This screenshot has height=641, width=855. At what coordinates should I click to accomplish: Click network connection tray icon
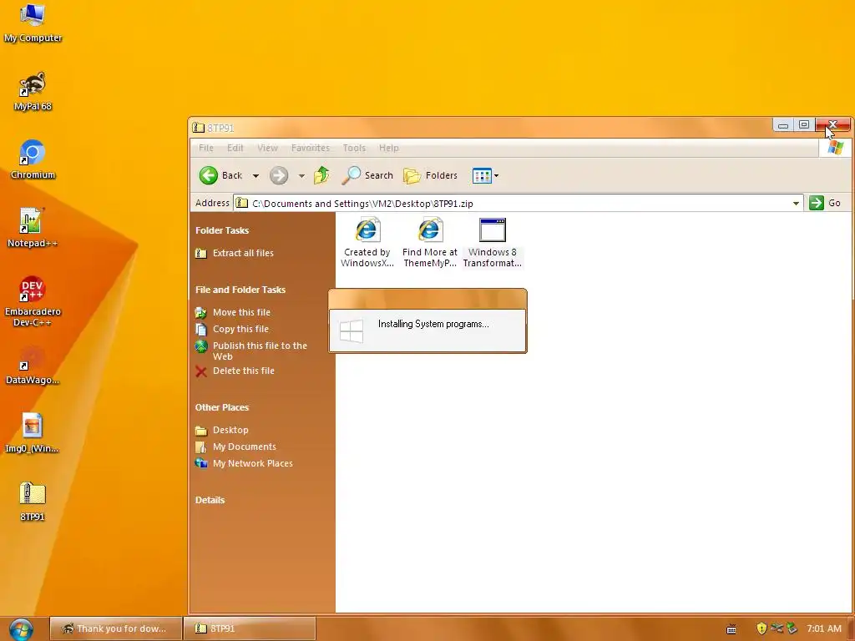(x=777, y=628)
